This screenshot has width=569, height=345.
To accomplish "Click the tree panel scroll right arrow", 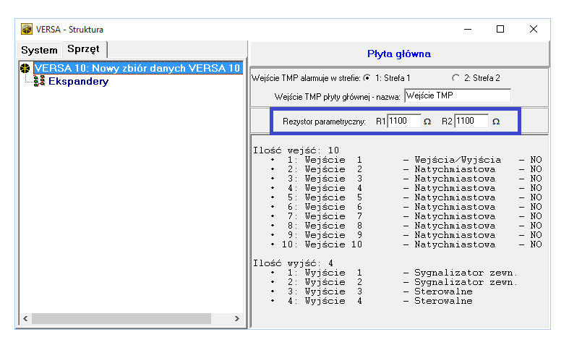I will tap(237, 318).
